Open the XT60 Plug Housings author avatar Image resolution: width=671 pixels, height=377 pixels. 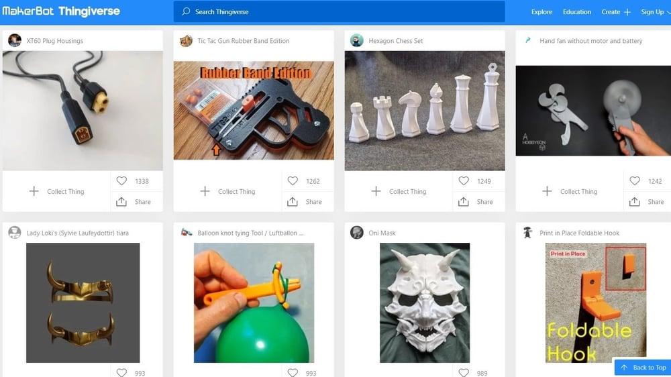[15, 41]
